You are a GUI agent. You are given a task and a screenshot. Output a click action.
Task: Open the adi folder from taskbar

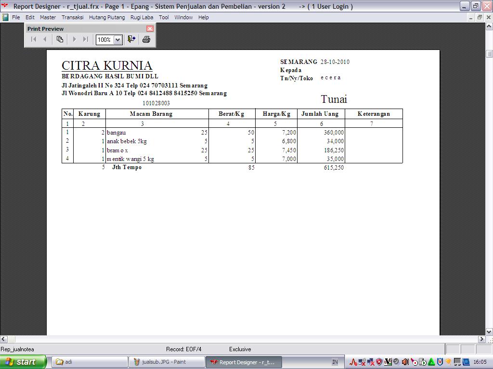90,362
